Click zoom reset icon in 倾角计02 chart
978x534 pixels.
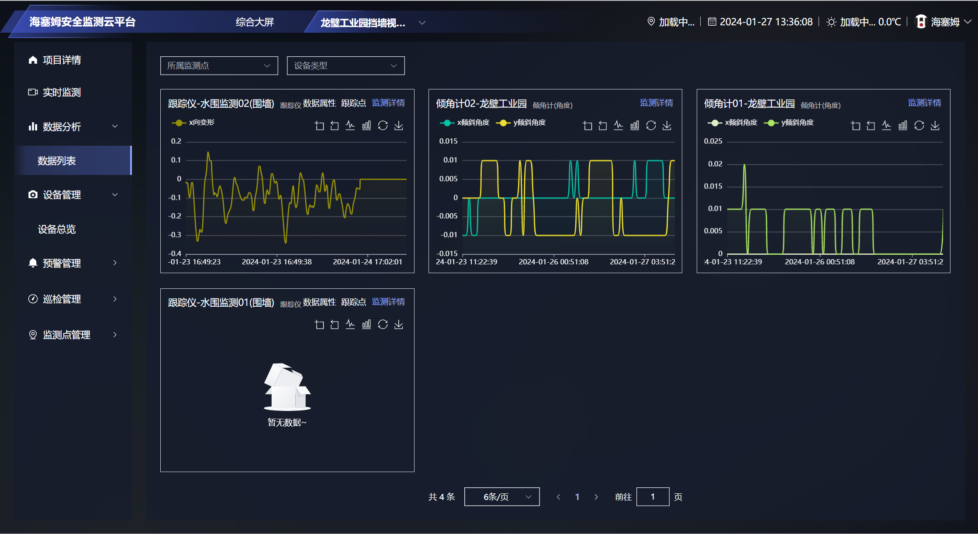603,126
